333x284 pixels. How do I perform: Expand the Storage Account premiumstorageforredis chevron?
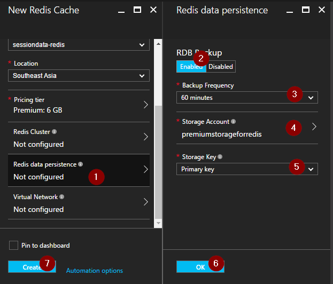pyautogui.click(x=314, y=127)
